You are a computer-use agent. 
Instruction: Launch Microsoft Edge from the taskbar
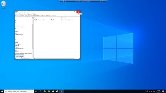tap(40, 91)
